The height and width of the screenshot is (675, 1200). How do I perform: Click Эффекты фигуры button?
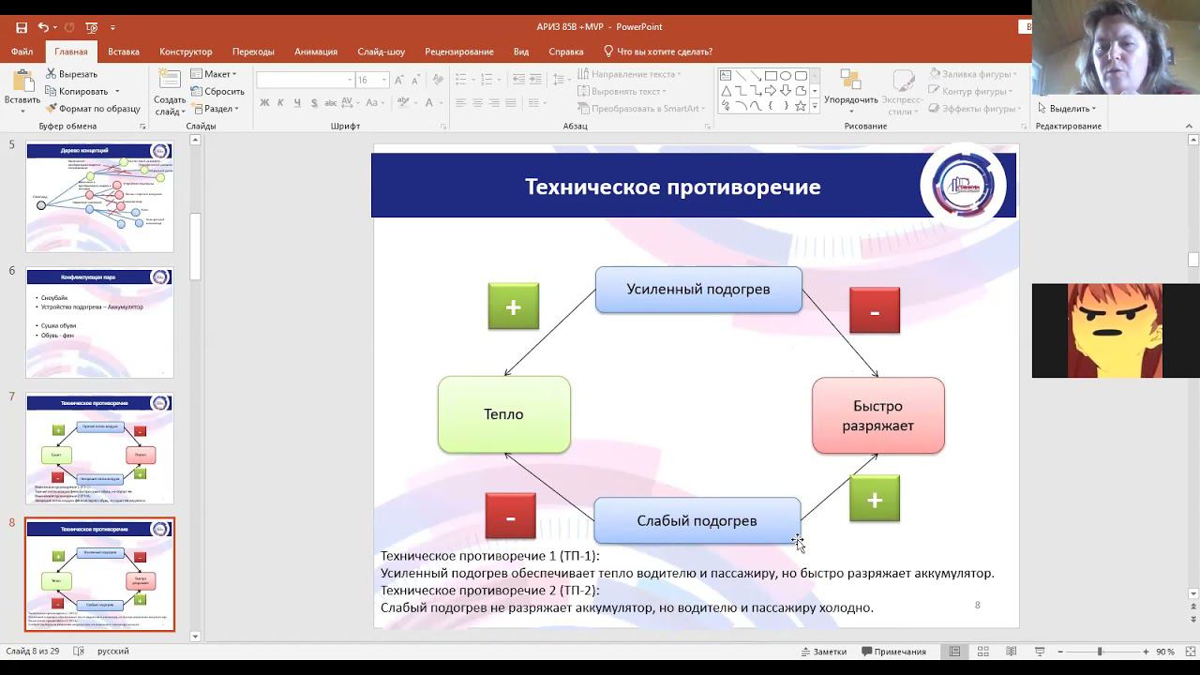(x=973, y=109)
